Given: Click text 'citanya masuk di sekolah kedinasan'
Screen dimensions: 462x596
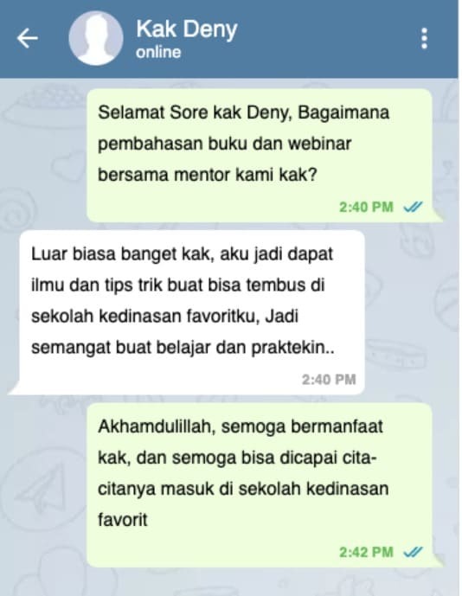Looking at the screenshot, I should pos(243,489).
